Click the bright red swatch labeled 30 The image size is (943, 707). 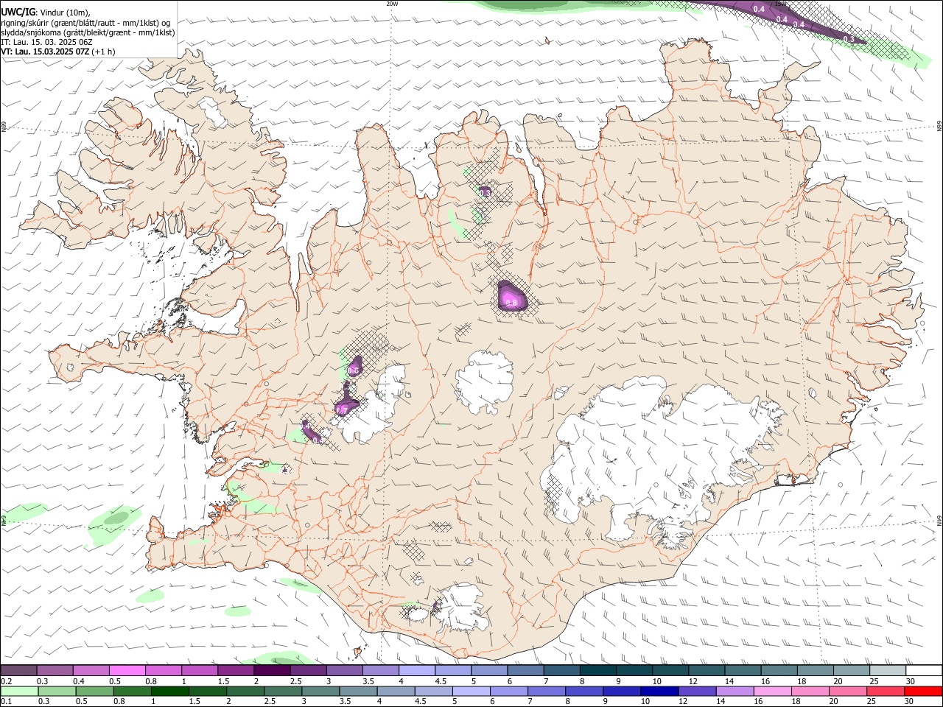(x=923, y=692)
